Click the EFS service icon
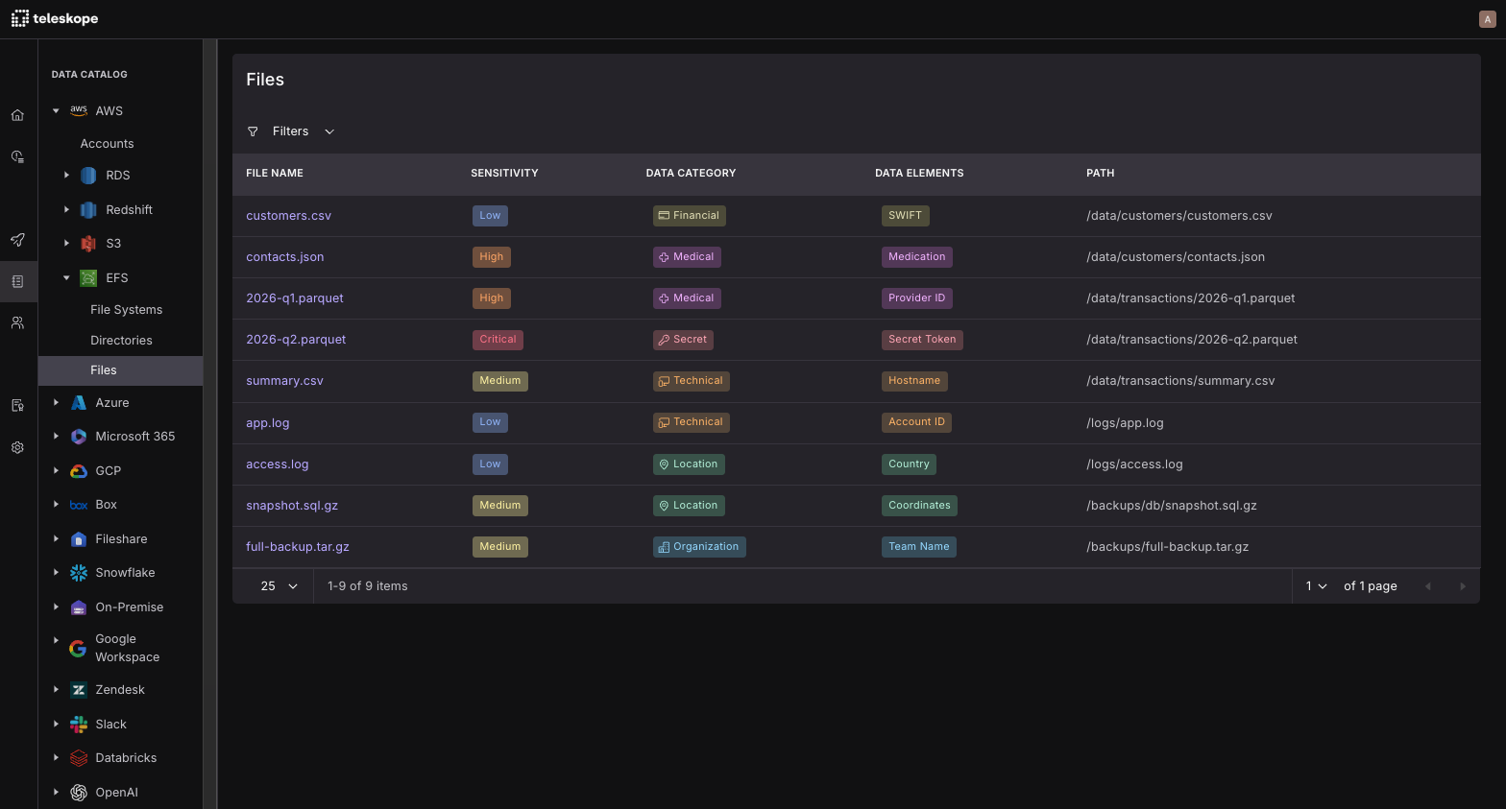 pyautogui.click(x=88, y=278)
